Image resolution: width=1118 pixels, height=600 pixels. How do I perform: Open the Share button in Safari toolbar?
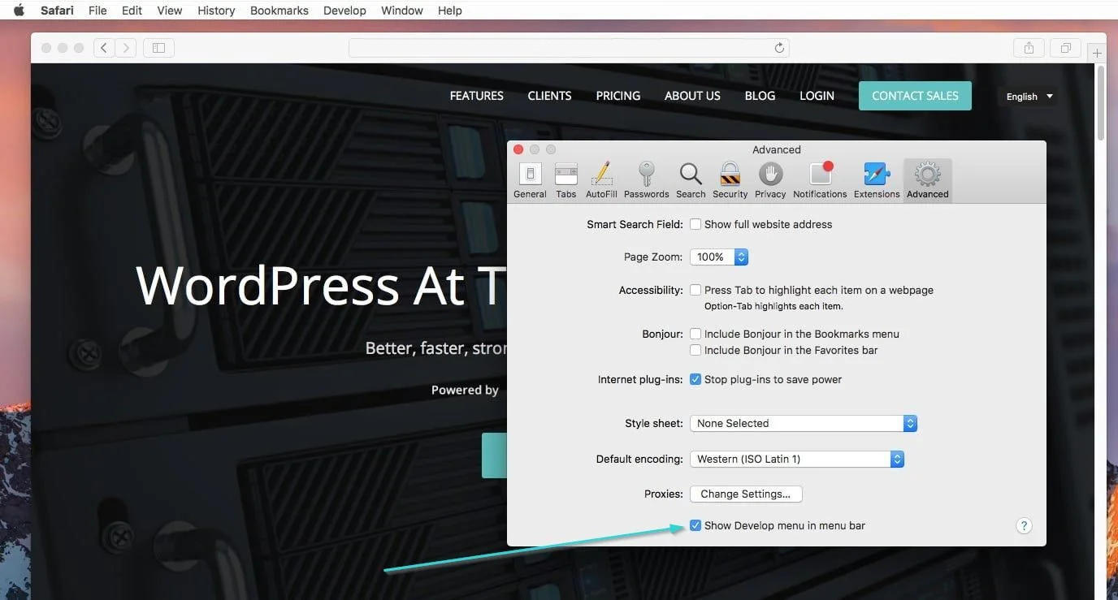point(1029,48)
